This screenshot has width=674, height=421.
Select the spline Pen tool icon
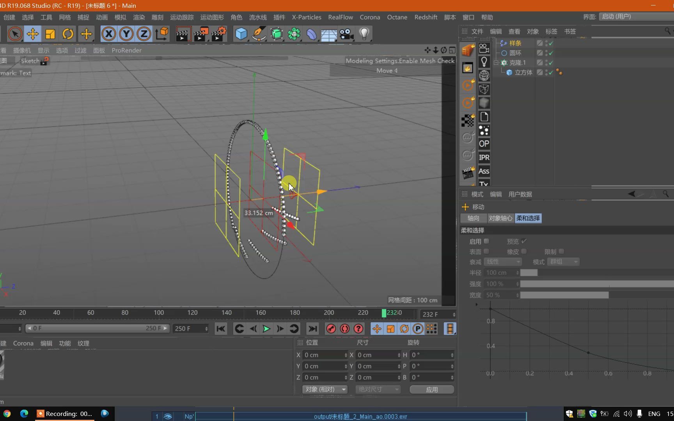[259, 34]
